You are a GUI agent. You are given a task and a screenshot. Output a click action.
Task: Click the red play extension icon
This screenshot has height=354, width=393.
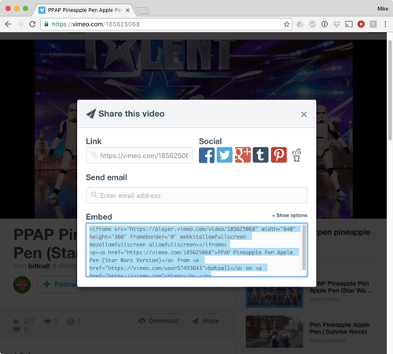[x=361, y=24]
